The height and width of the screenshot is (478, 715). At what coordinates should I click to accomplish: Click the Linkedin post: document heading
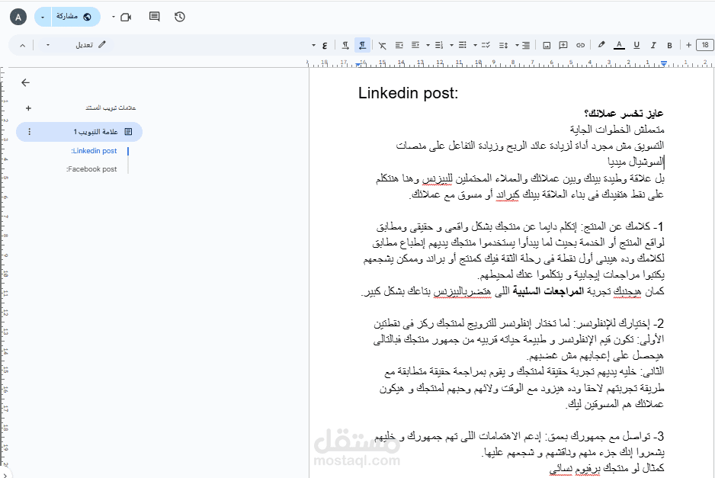pos(408,93)
